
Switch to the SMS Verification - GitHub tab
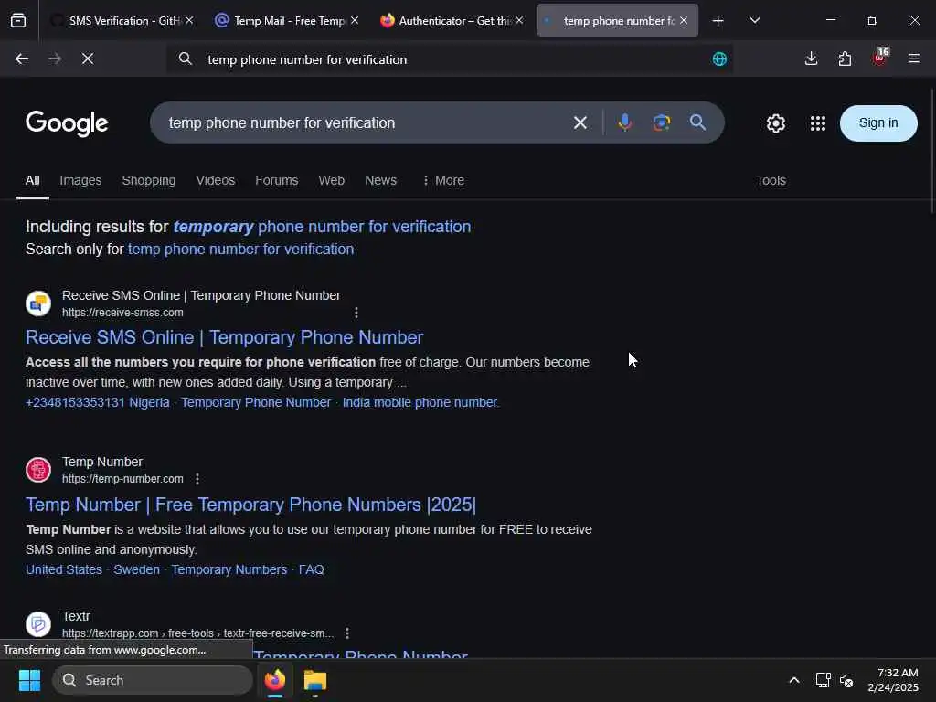[122, 21]
